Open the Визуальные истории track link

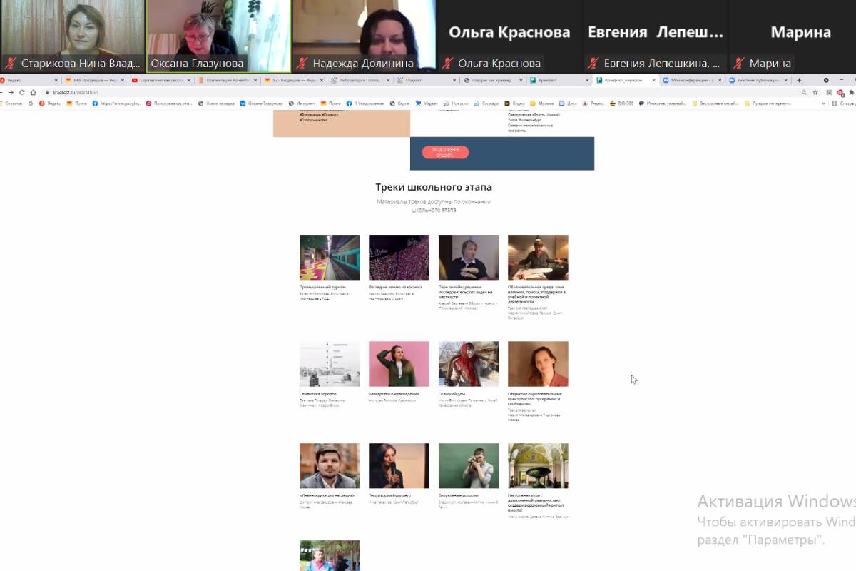[x=459, y=495]
